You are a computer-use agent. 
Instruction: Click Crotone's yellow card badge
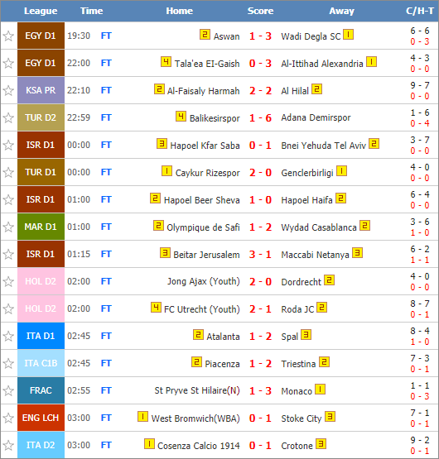pyautogui.click(x=321, y=443)
